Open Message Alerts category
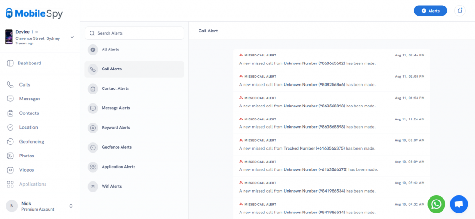Image resolution: width=475 pixels, height=219 pixels. coord(116,108)
